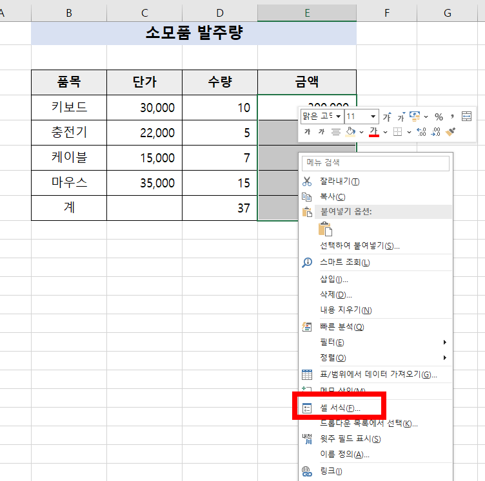The image size is (485, 481).
Task: Click the merge and center icon
Action: [x=466, y=117]
